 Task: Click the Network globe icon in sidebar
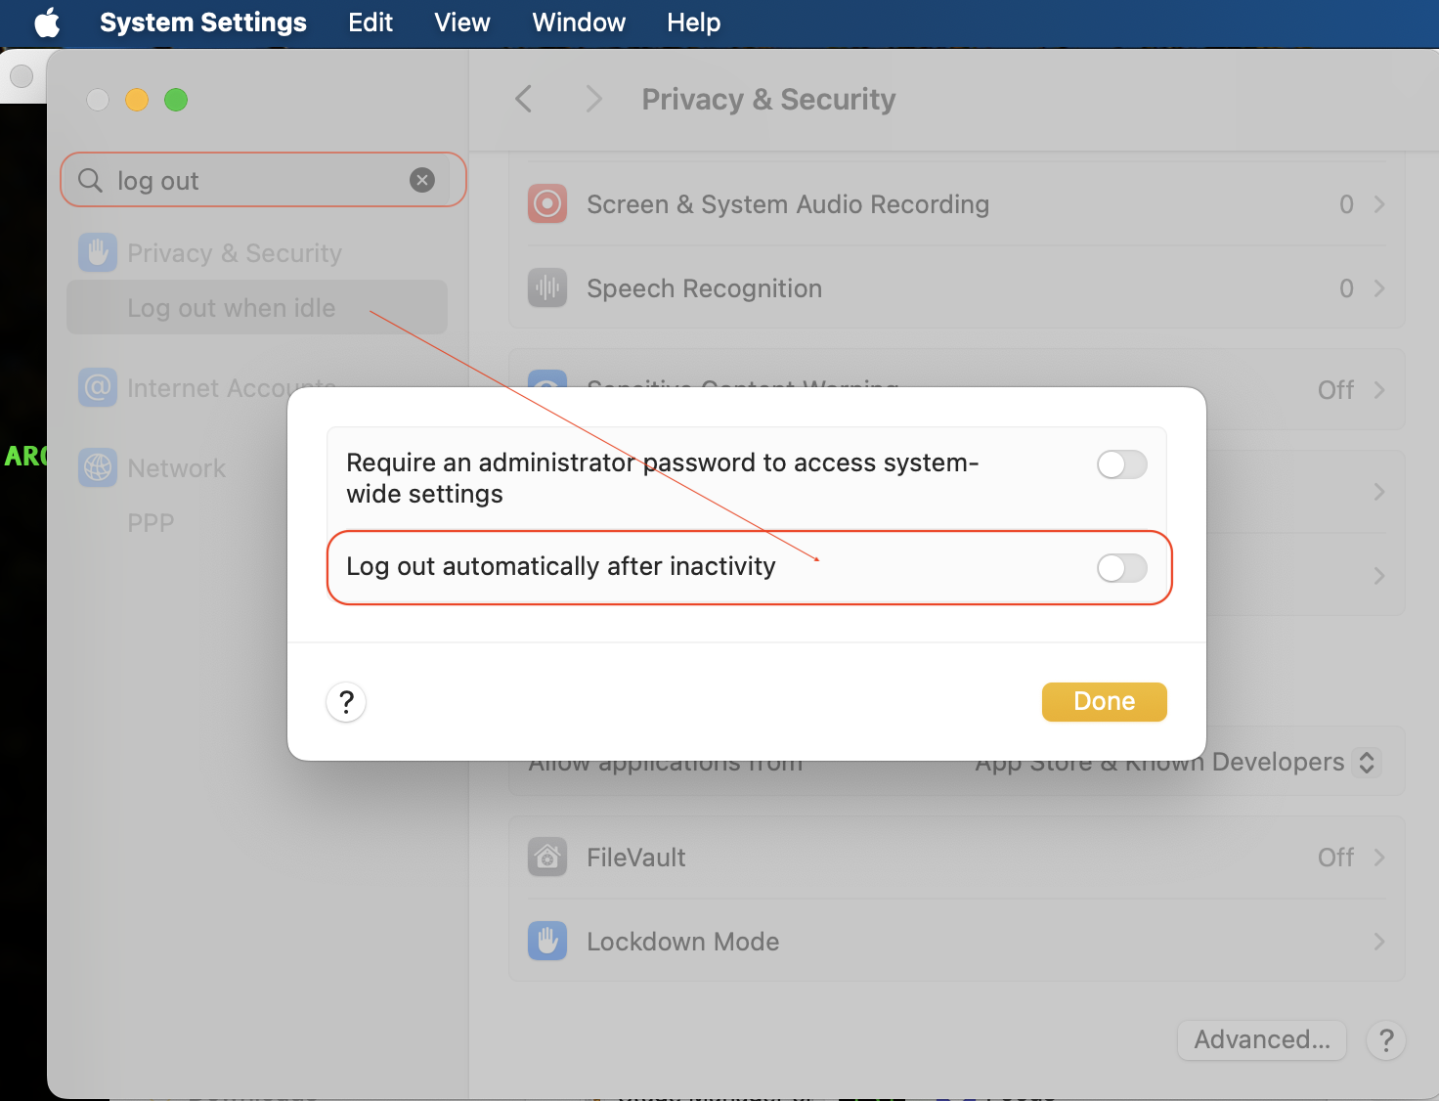coord(98,468)
